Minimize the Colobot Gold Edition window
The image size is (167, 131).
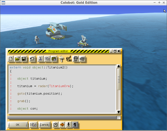[154, 3]
